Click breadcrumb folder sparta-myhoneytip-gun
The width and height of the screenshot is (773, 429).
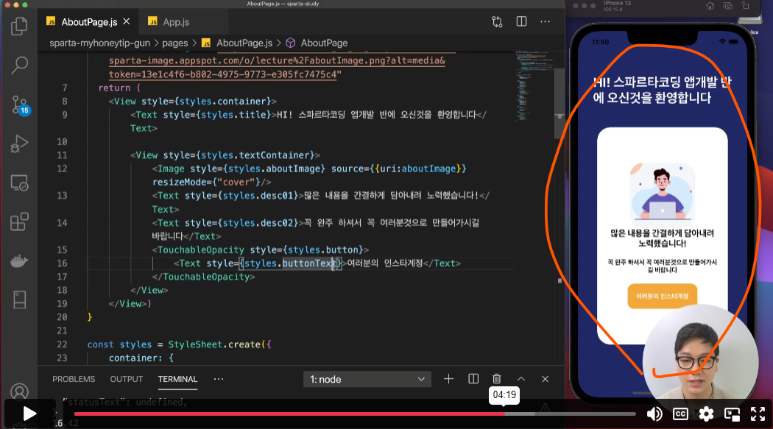(99, 43)
